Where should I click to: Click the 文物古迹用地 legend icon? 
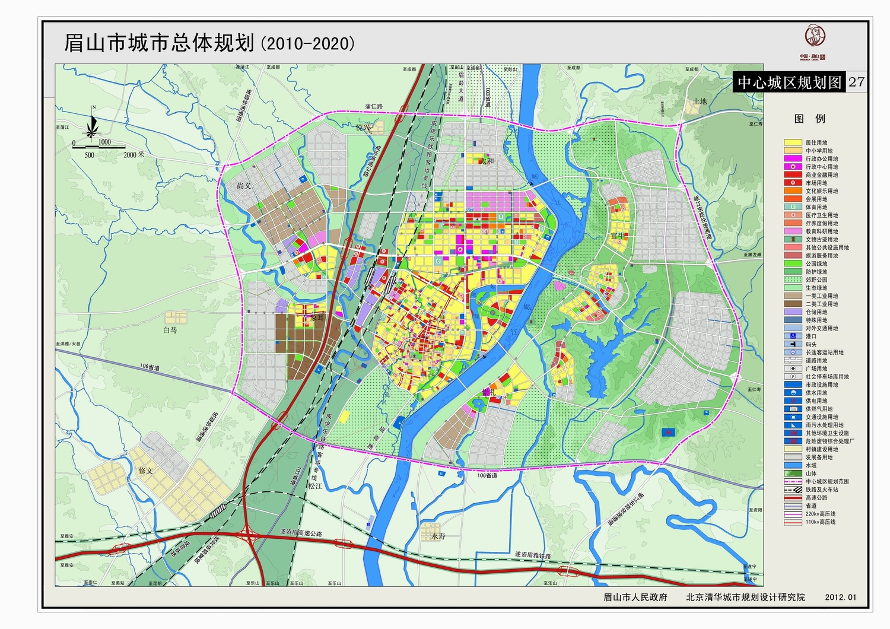(793, 239)
